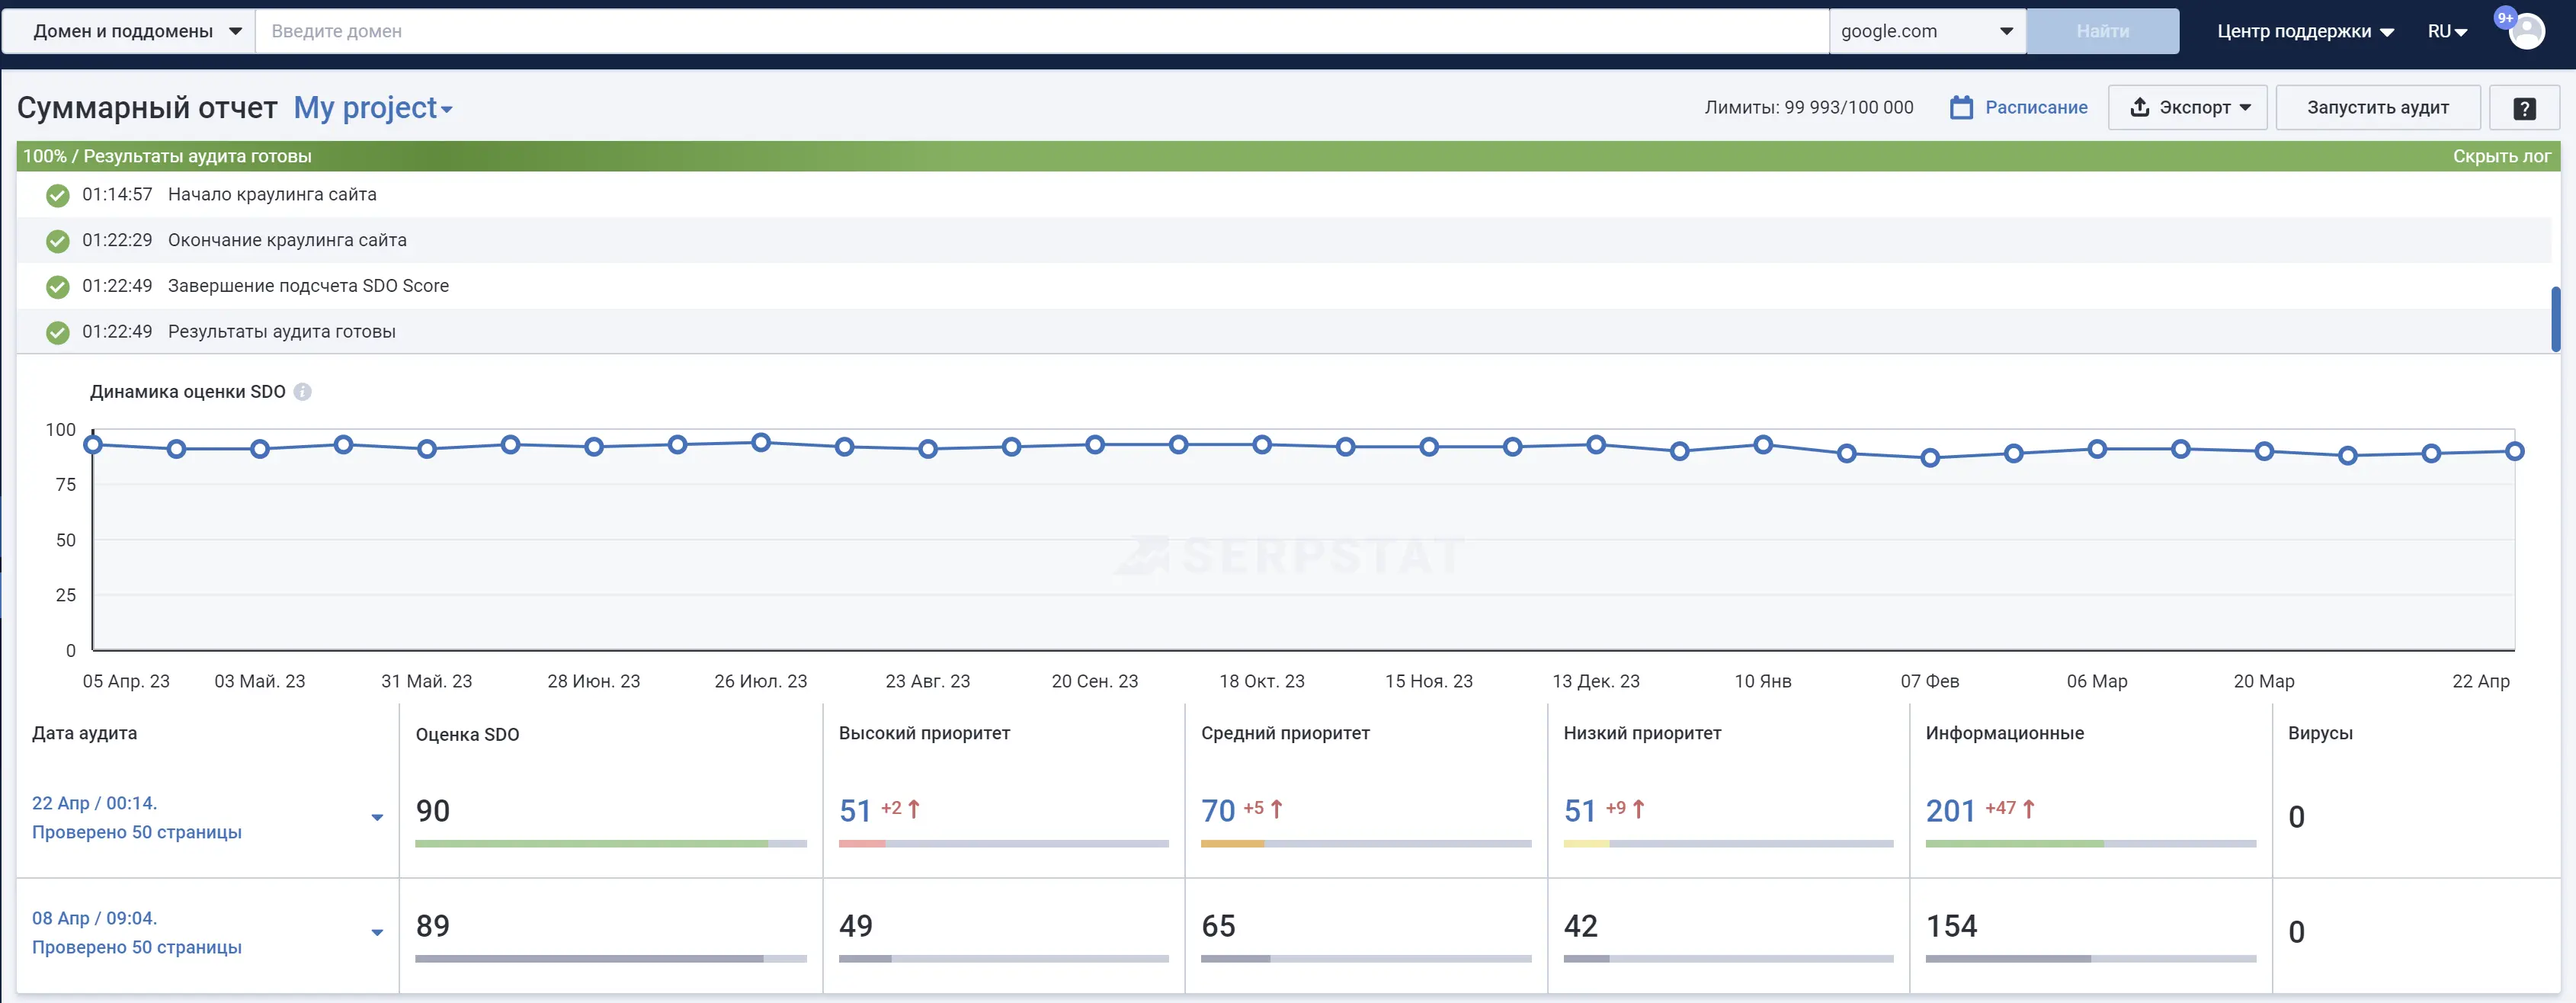The width and height of the screenshot is (2576, 1003).
Task: Open the google.com search engine selector
Action: click(x=1926, y=31)
